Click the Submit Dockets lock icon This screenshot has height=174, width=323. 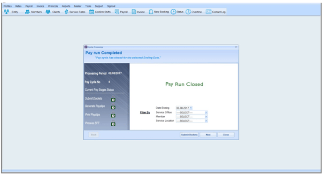pos(113,98)
